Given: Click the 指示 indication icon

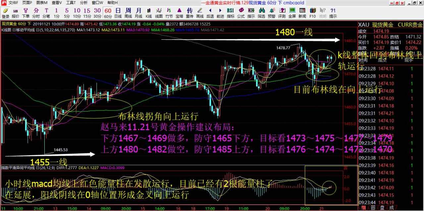Looking at the screenshot, I should [x=251, y=13].
